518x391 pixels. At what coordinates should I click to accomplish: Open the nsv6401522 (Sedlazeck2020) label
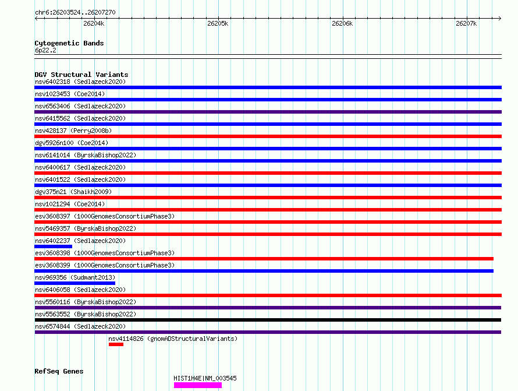click(80, 179)
